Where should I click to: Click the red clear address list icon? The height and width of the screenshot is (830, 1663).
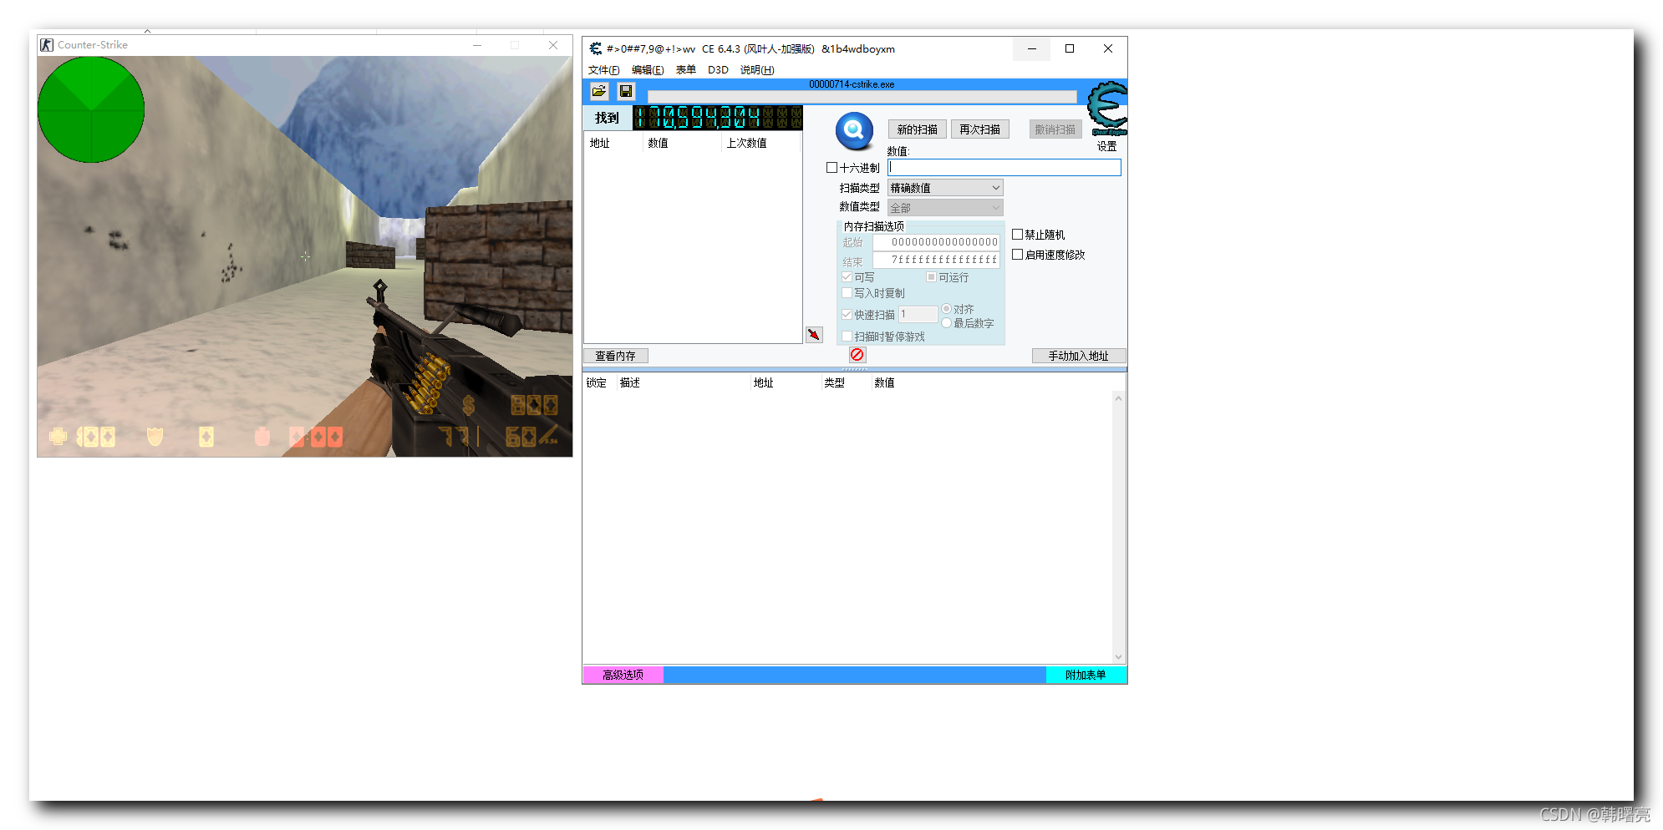tap(857, 355)
